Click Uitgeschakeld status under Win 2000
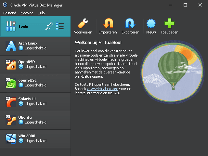The height and width of the screenshot is (156, 208). 35,141
